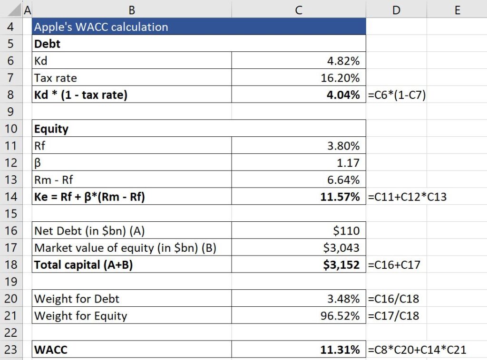
Task: Select row header 4
Action: pyautogui.click(x=10, y=27)
